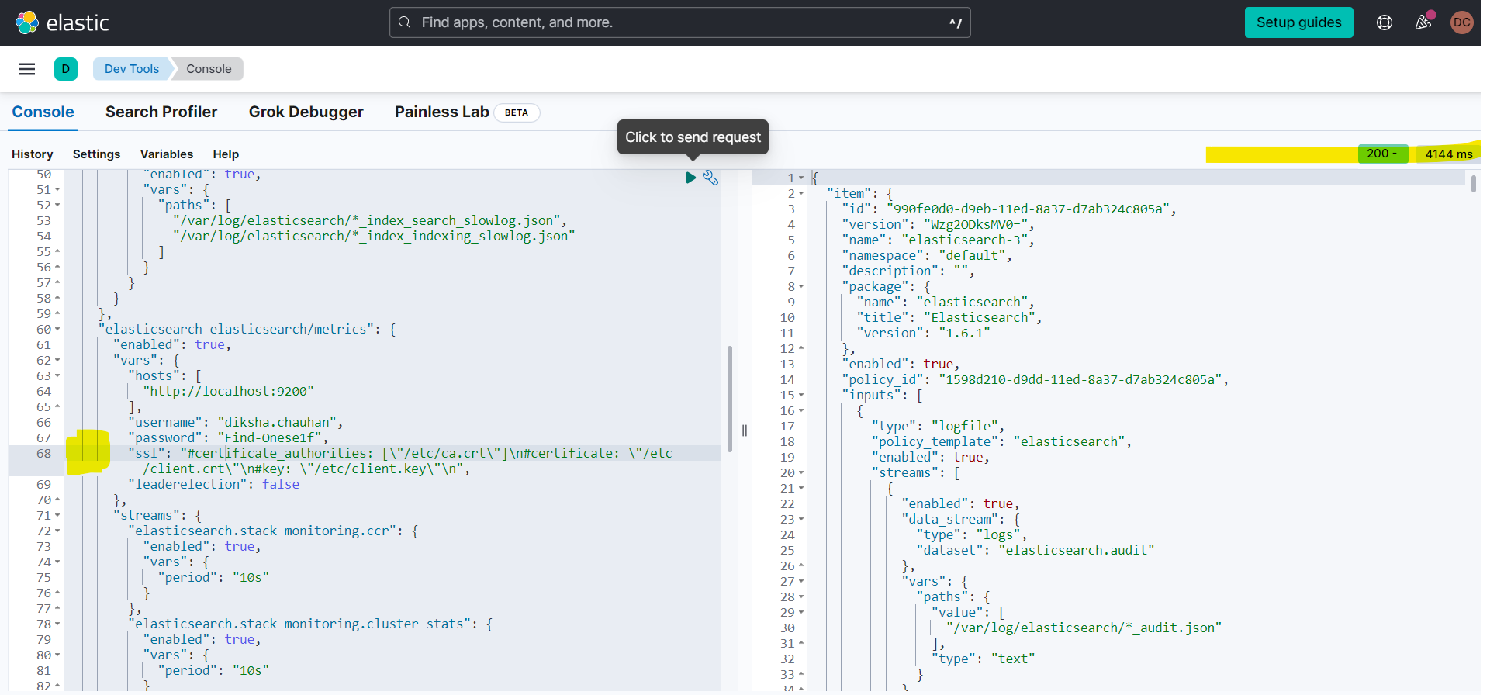Click the "diksha.chauhan" username value
The height and width of the screenshot is (695, 1497).
277,423
